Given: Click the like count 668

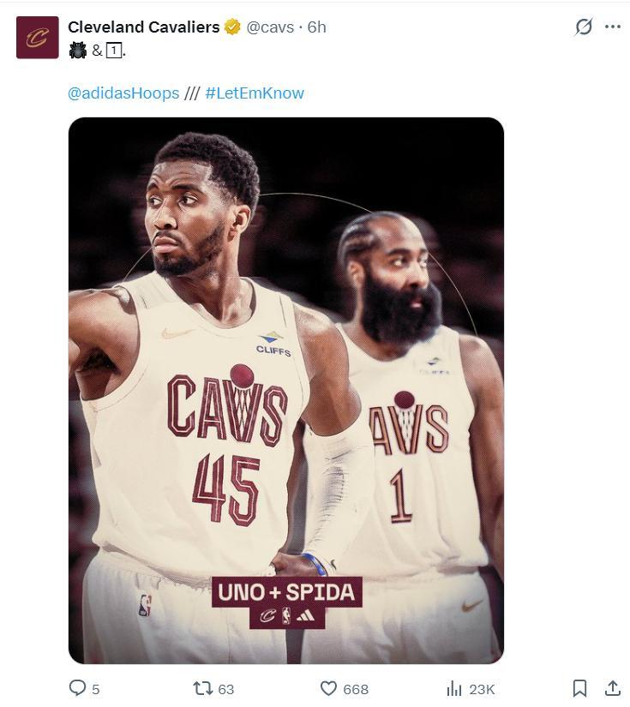Looking at the screenshot, I should [356, 689].
